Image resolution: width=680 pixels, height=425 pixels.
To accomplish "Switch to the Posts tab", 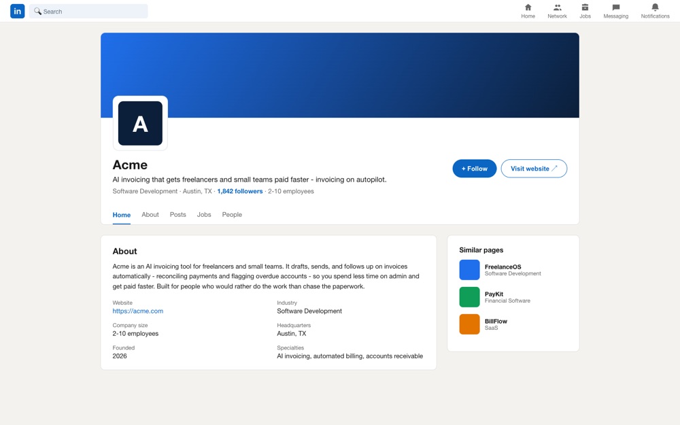I will 177,215.
